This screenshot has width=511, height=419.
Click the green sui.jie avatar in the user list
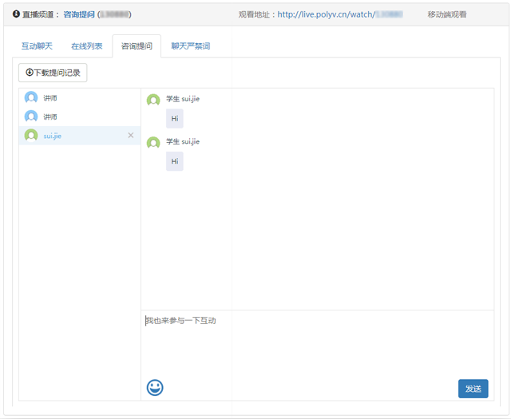coord(31,136)
